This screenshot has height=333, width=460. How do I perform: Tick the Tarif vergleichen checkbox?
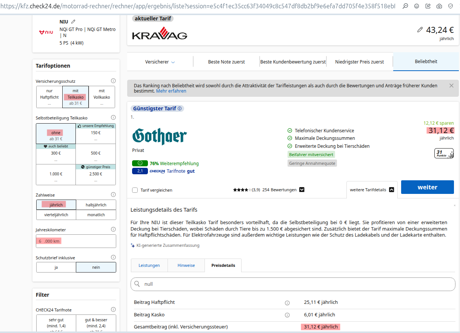click(x=135, y=190)
